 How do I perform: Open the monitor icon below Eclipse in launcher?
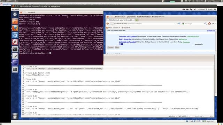tap(15, 69)
